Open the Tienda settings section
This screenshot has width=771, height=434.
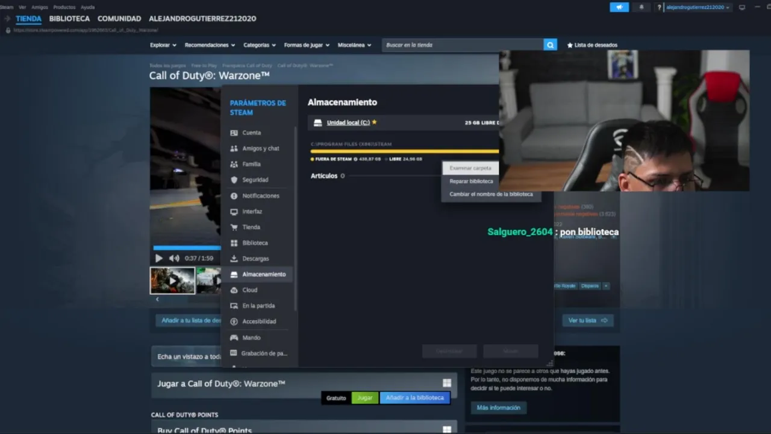point(258,227)
